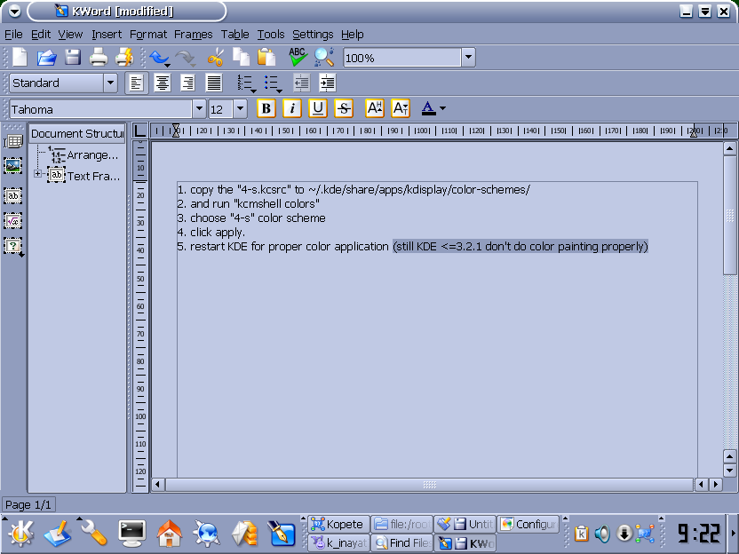
Task: Open Home folder icon in panel
Action: [x=169, y=534]
